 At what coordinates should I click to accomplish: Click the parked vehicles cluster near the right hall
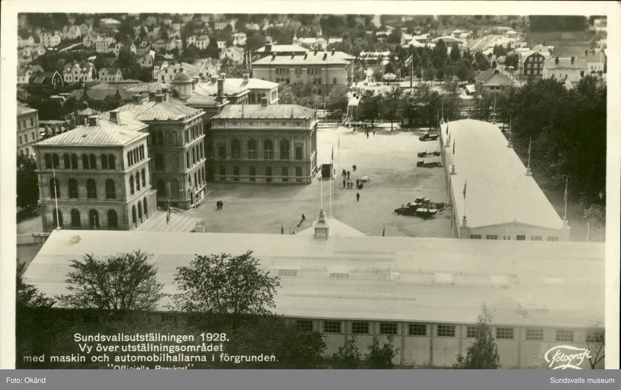[420, 207]
